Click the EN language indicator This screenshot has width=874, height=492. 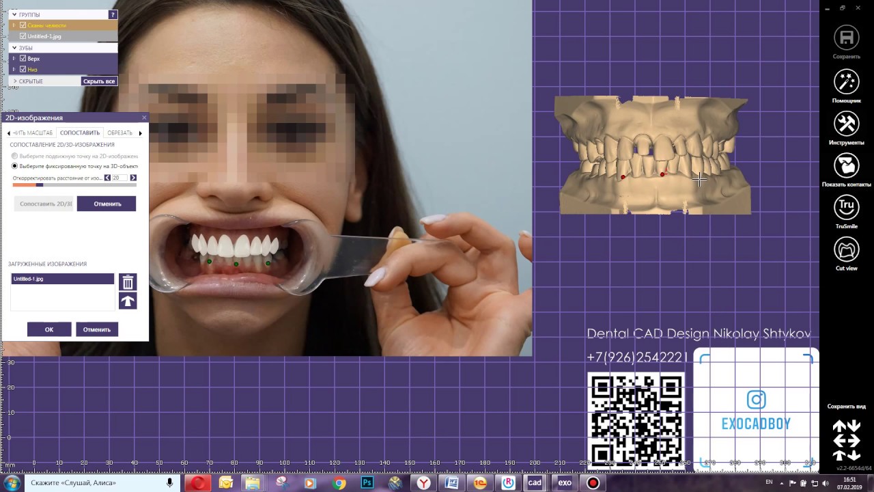[x=769, y=482]
